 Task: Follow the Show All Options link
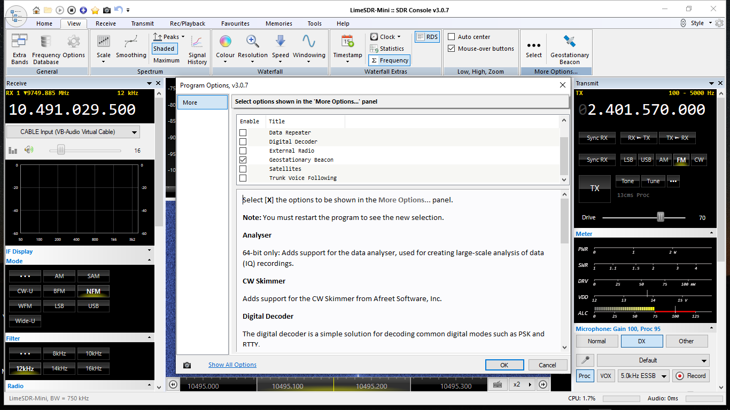232,365
